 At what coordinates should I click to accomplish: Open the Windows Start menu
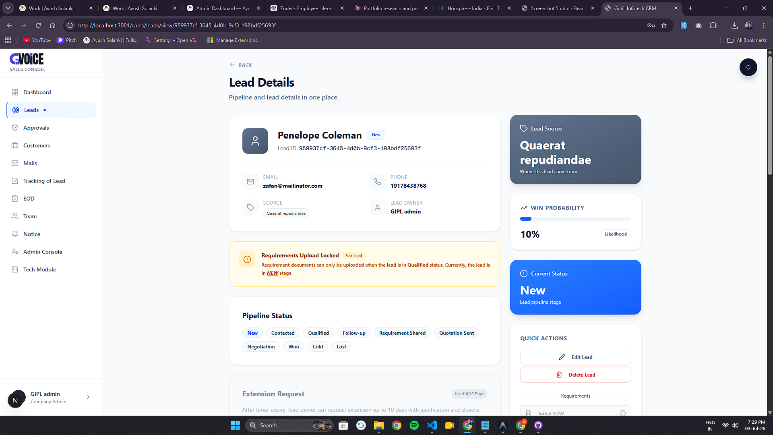[235, 425]
